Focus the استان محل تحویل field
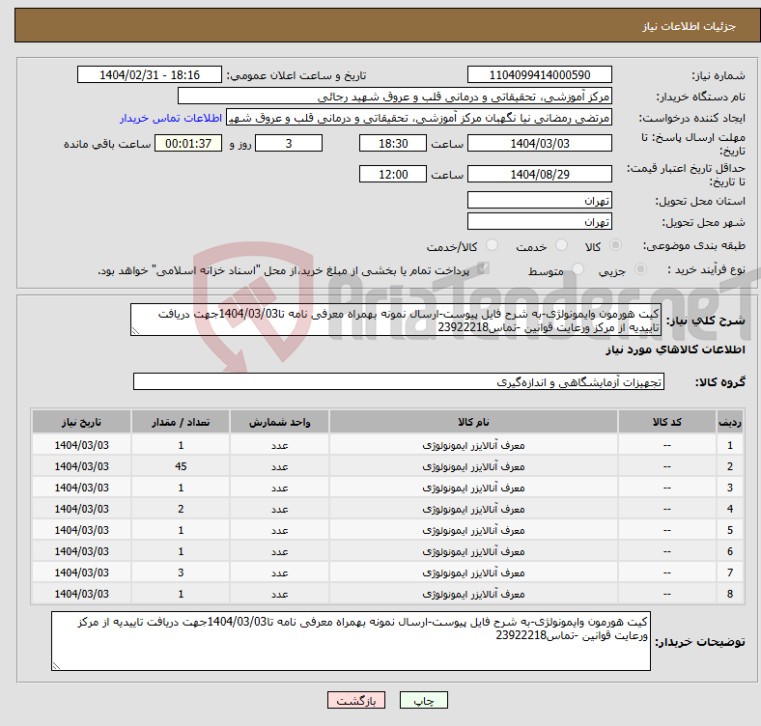The width and height of the screenshot is (761, 726). pos(539,201)
